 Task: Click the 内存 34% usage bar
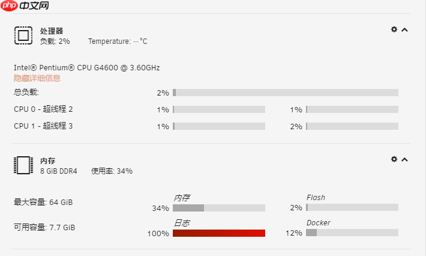tap(219, 208)
